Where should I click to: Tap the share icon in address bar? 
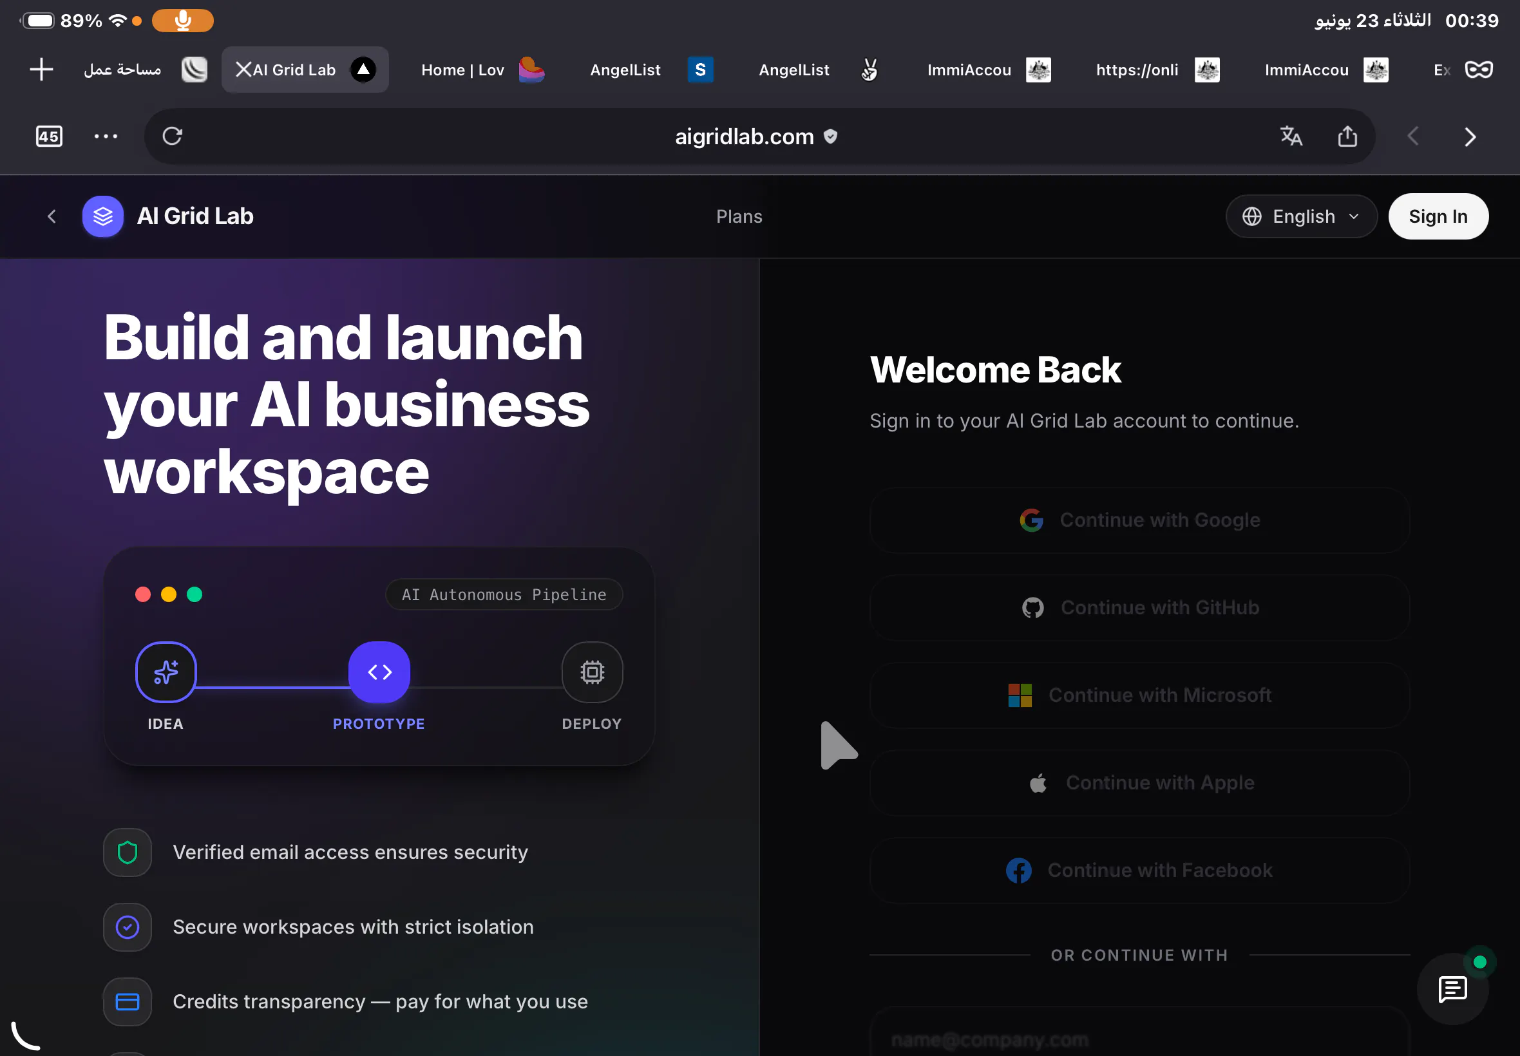[x=1347, y=137]
